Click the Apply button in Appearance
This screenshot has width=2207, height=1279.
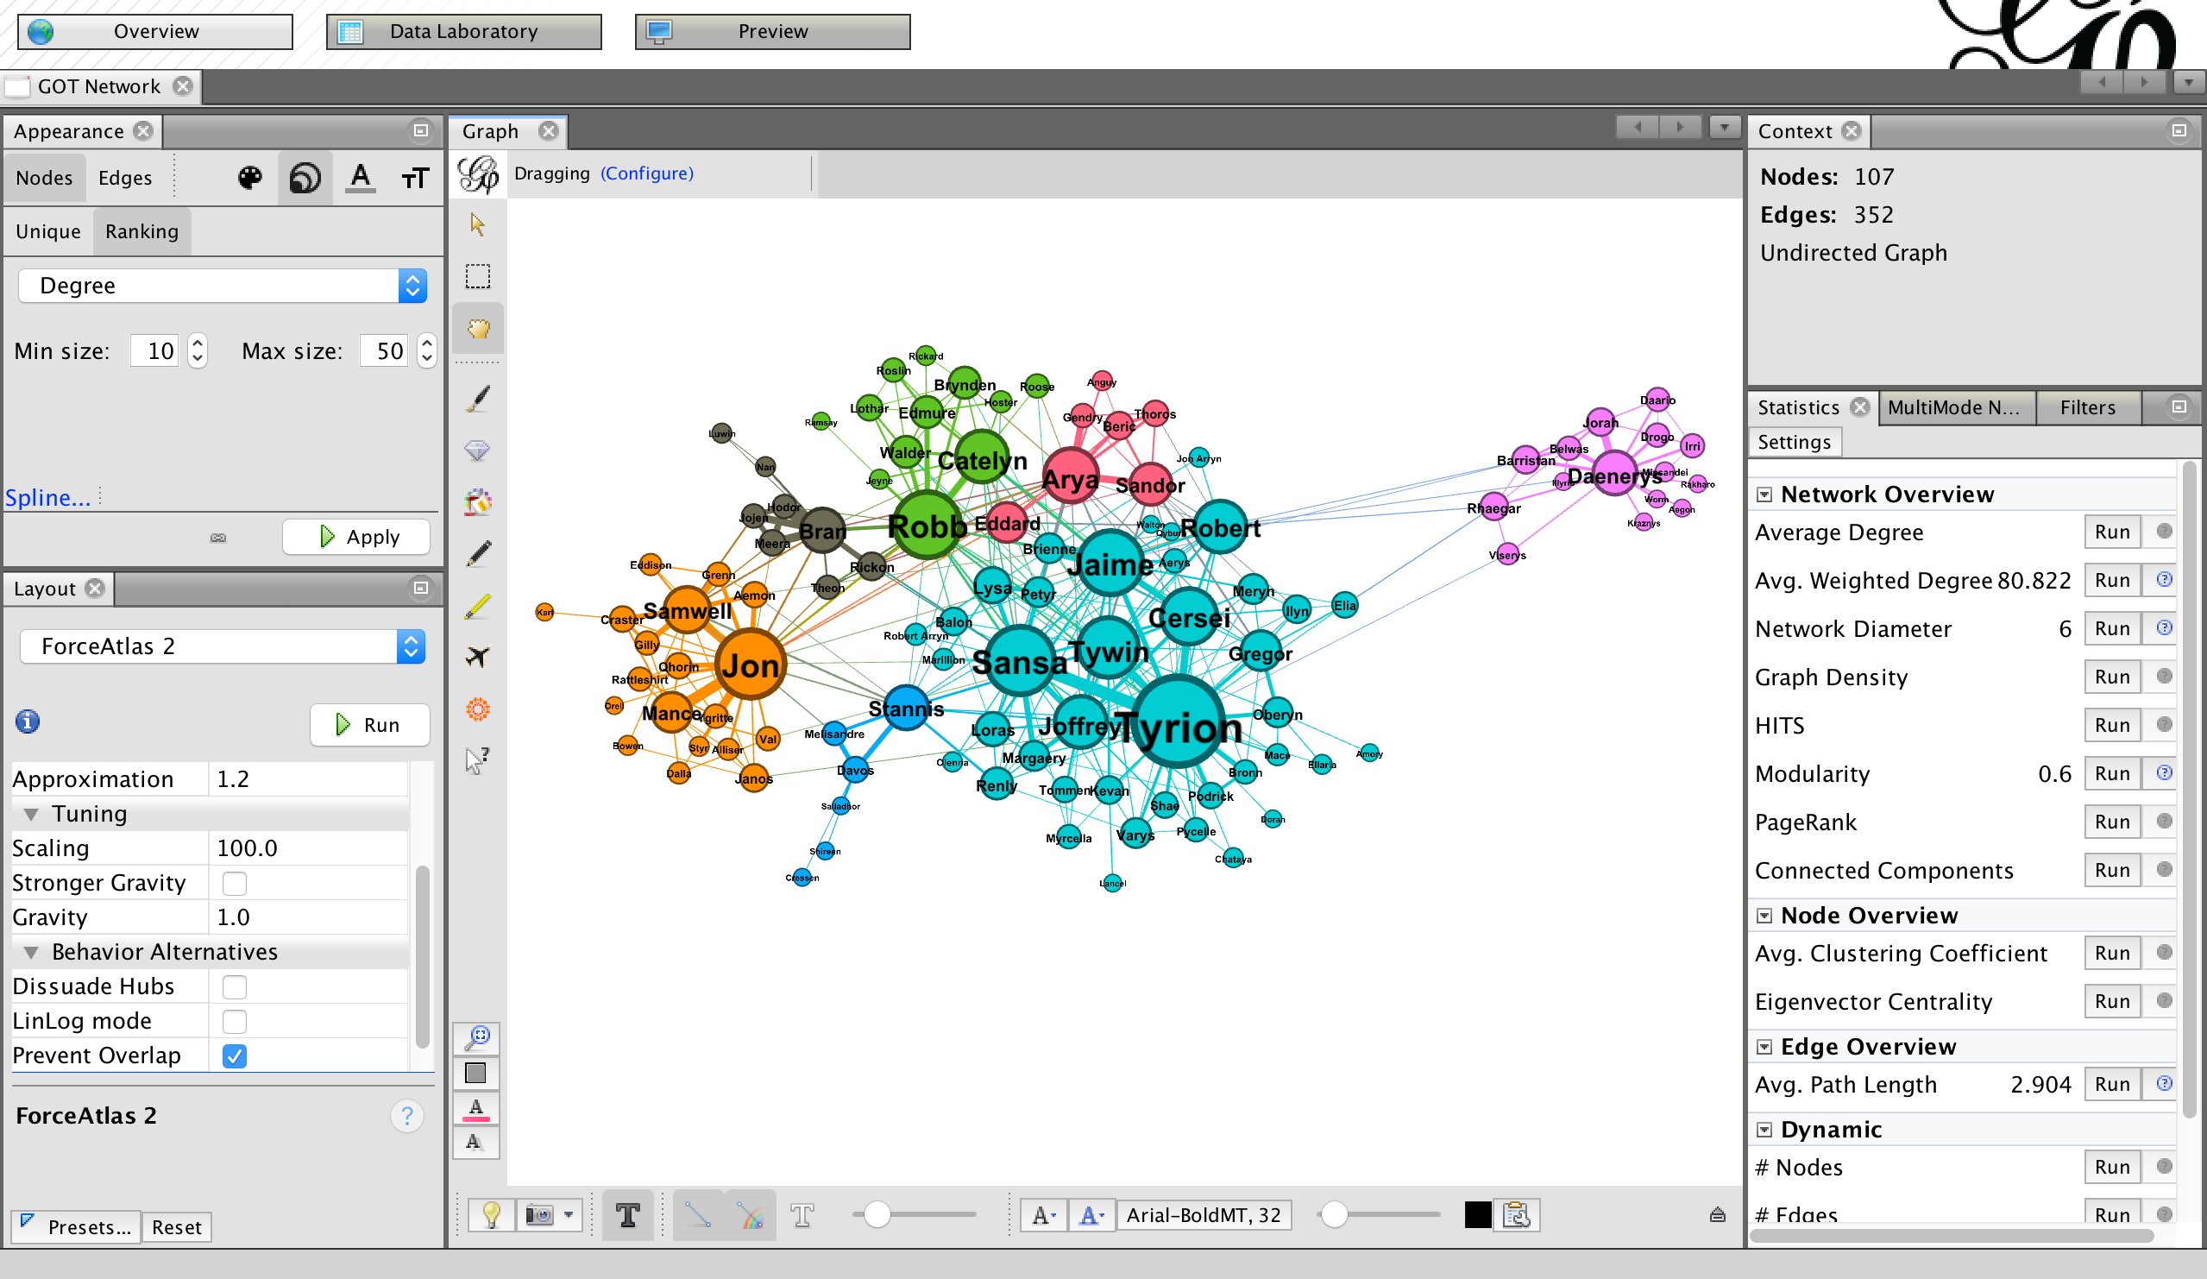pos(356,537)
